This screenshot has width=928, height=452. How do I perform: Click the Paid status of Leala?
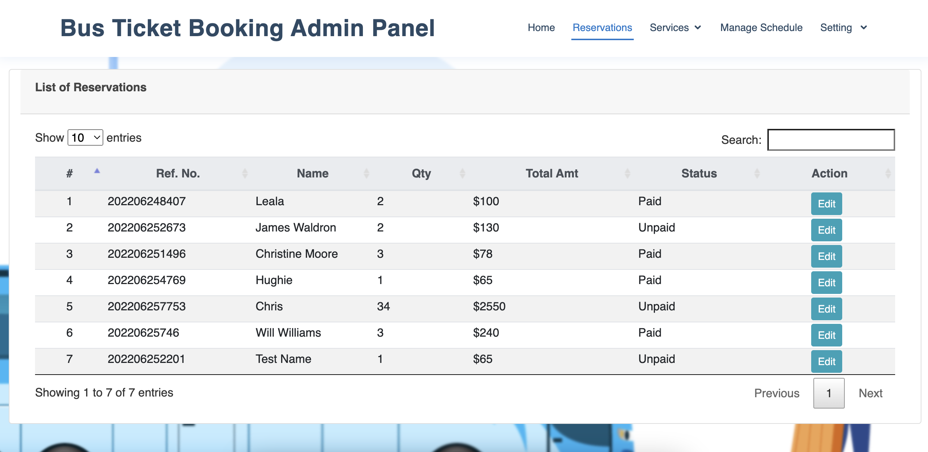click(649, 201)
